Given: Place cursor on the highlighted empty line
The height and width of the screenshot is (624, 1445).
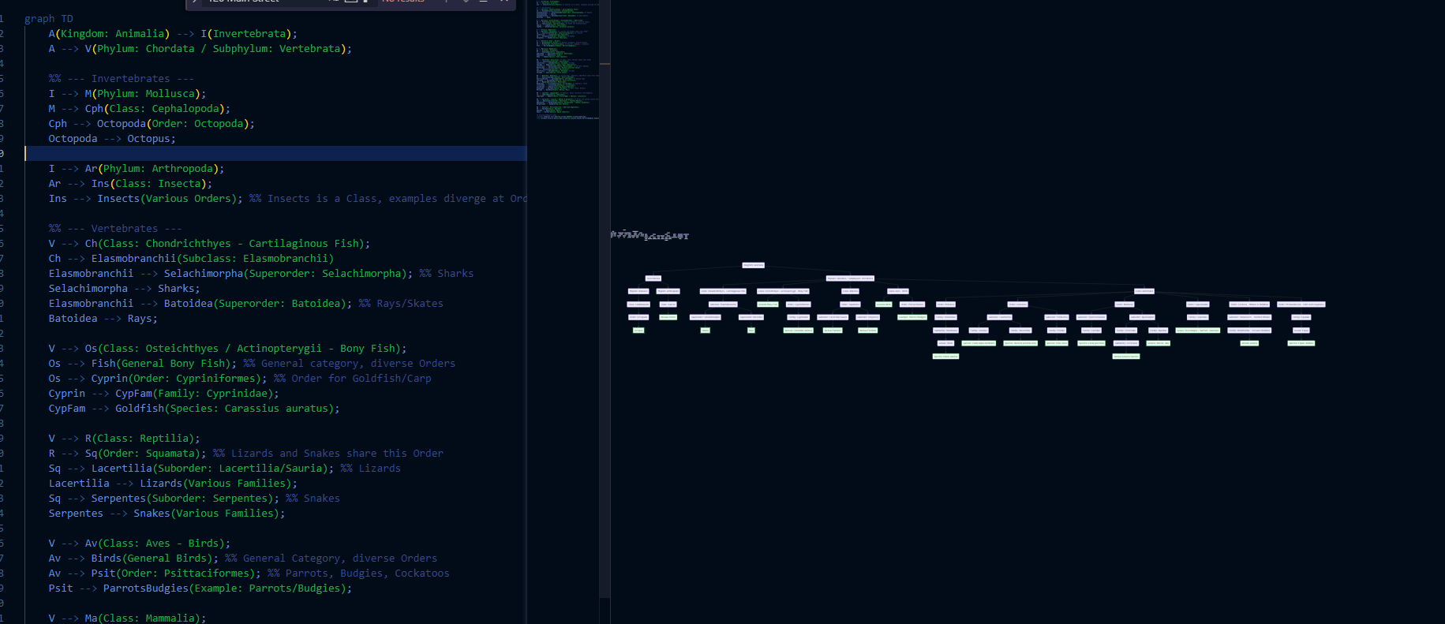Looking at the screenshot, I should (276, 154).
